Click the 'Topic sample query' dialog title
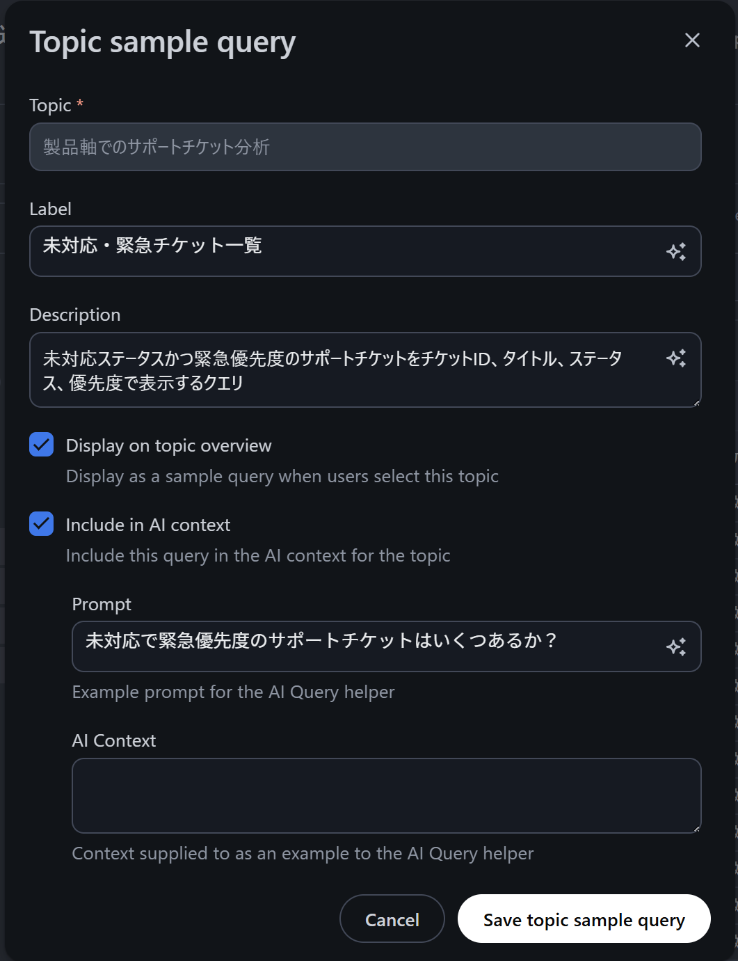 (x=162, y=42)
